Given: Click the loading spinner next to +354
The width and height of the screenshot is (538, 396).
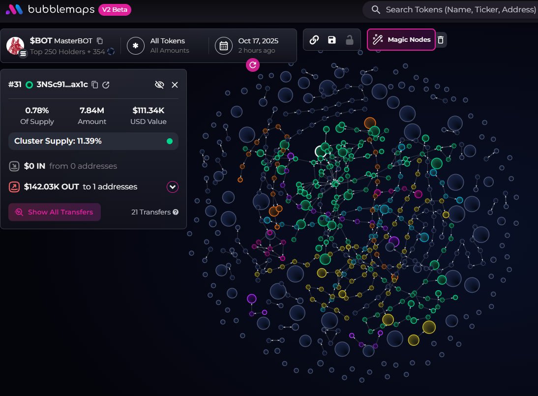Looking at the screenshot, I should pyautogui.click(x=111, y=52).
